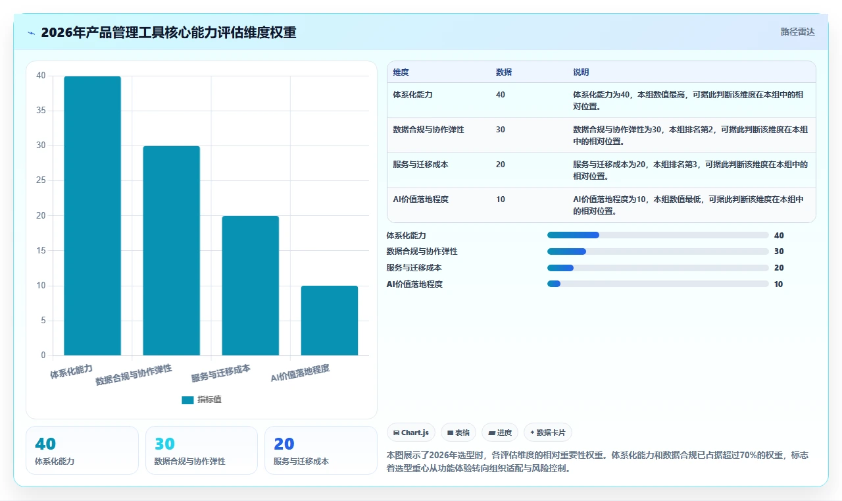Click the 数据合规与协作弹性 table row name

click(x=428, y=130)
